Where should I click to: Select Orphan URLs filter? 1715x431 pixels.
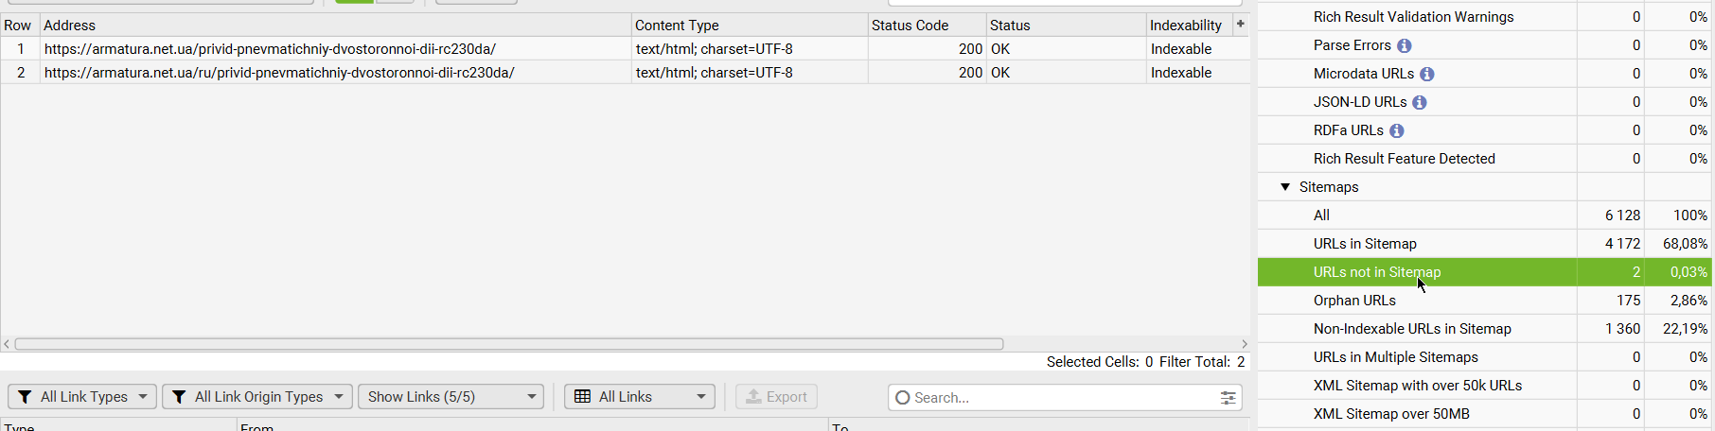(1484, 301)
